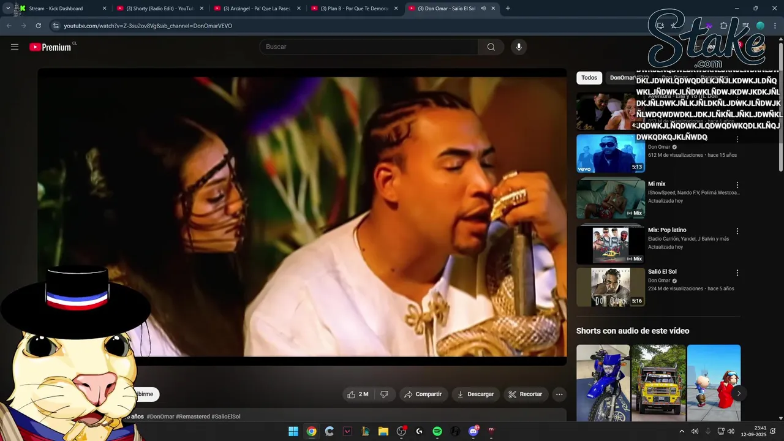Close the Plan B tab
The width and height of the screenshot is (784, 441).
point(396,9)
